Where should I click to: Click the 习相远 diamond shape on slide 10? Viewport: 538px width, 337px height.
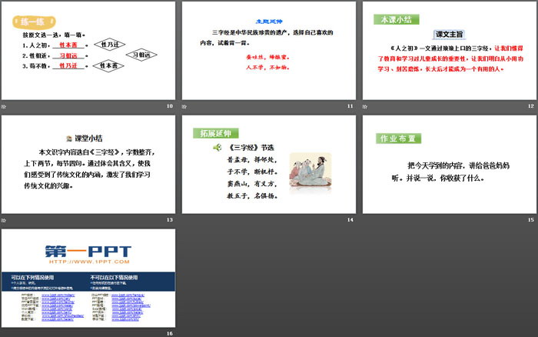(x=141, y=55)
